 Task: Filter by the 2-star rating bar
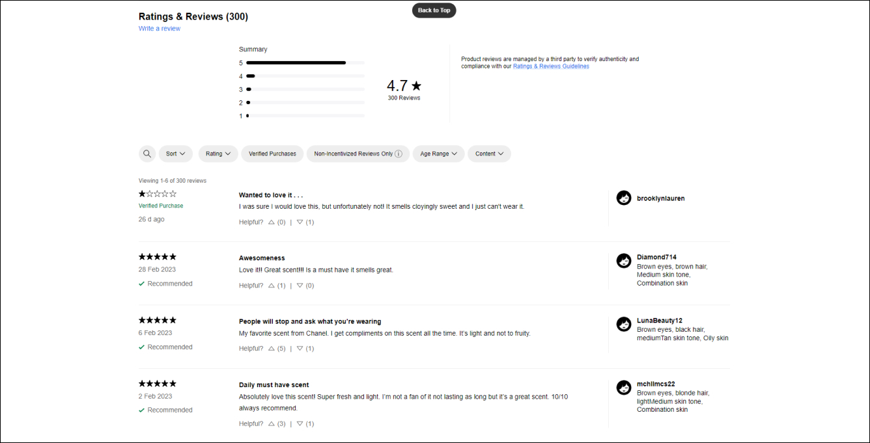[x=305, y=102]
